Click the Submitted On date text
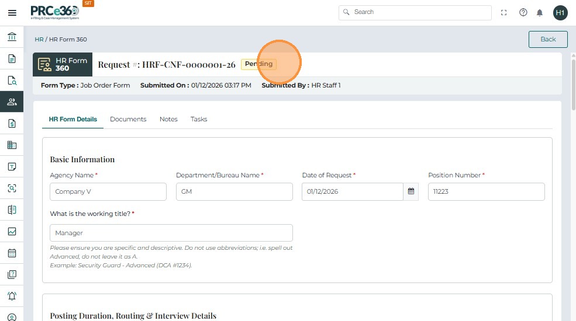 tap(195, 85)
